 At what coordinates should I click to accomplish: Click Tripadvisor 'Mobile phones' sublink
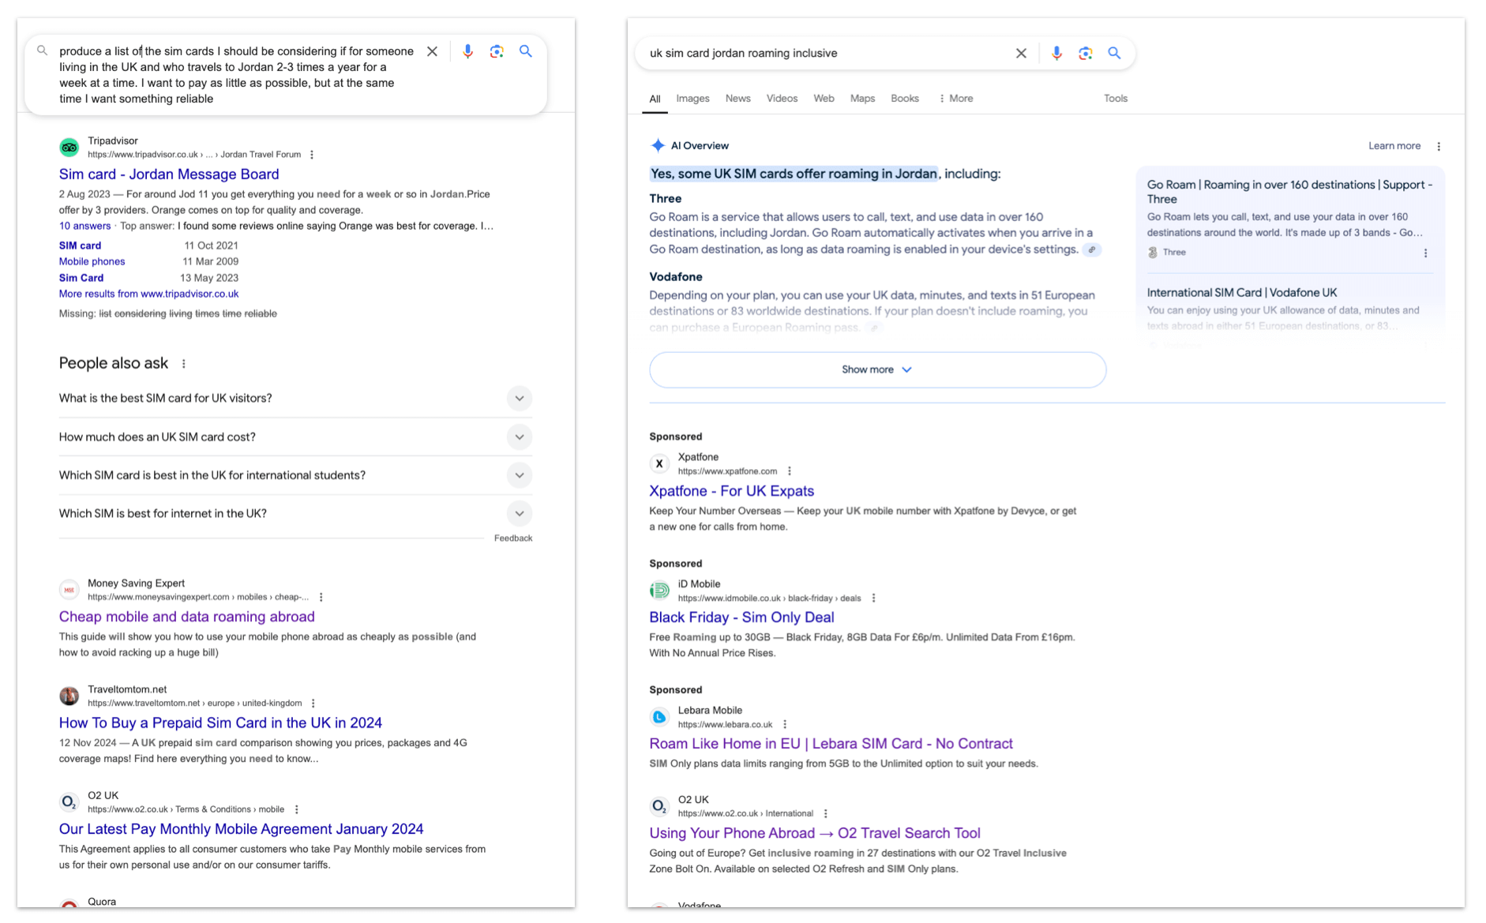[x=92, y=261]
